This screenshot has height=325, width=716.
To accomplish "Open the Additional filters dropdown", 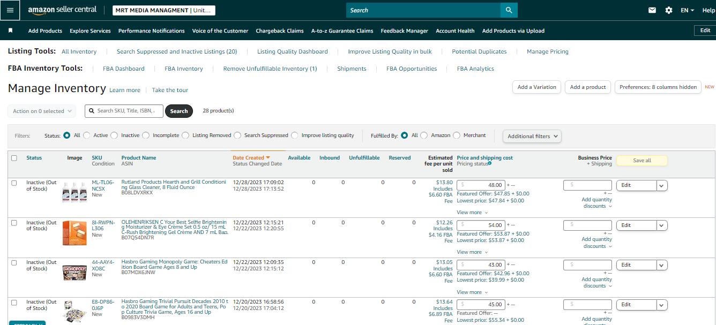I will 532,136.
